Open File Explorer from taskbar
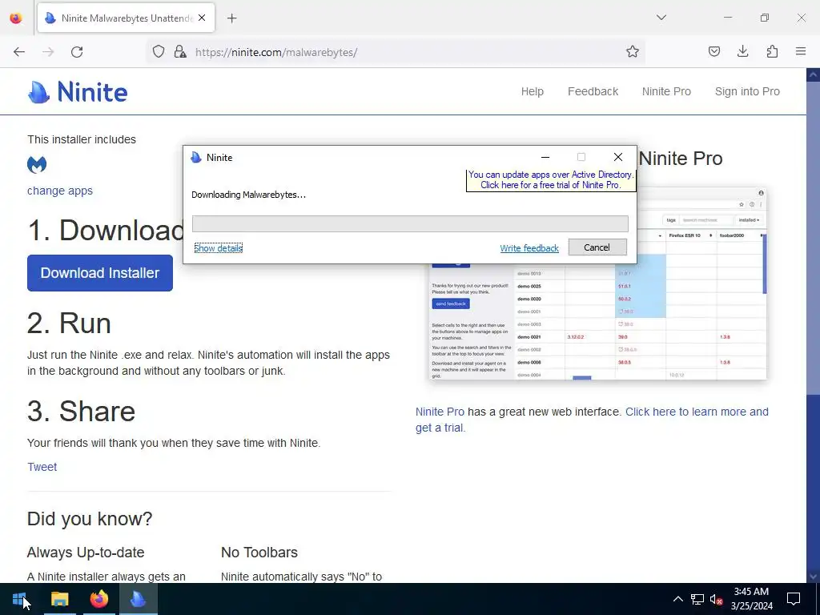The width and height of the screenshot is (820, 615). tap(59, 599)
